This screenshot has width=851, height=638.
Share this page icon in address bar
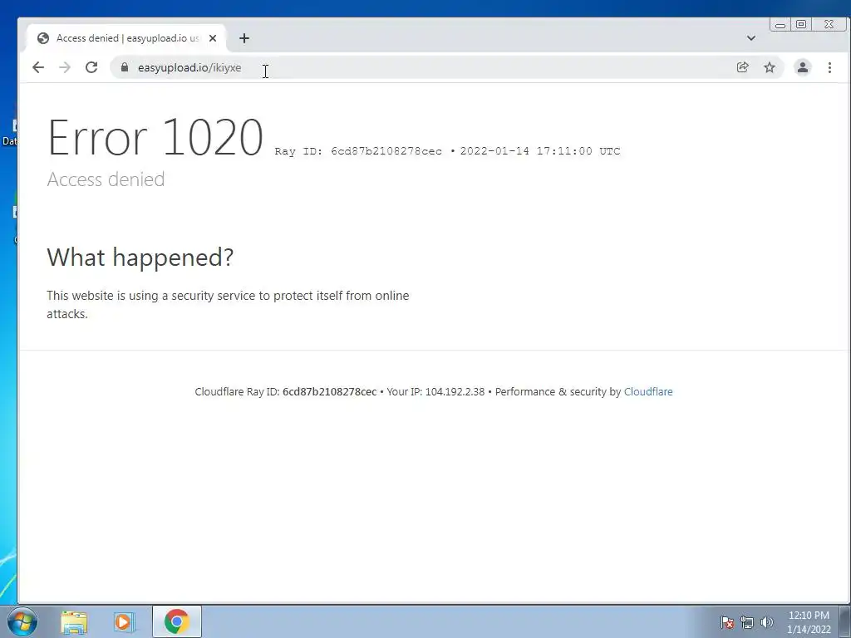pos(742,67)
